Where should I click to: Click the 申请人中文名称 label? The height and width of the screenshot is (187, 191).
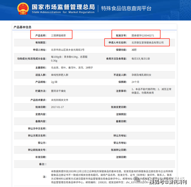click(x=118, y=43)
